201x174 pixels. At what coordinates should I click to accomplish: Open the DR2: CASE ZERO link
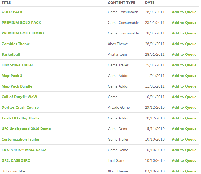click(16, 160)
